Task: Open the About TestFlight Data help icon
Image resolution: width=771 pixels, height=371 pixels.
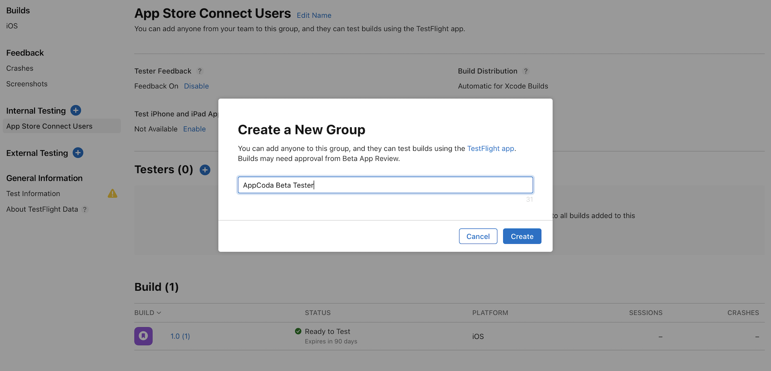Action: pos(85,209)
